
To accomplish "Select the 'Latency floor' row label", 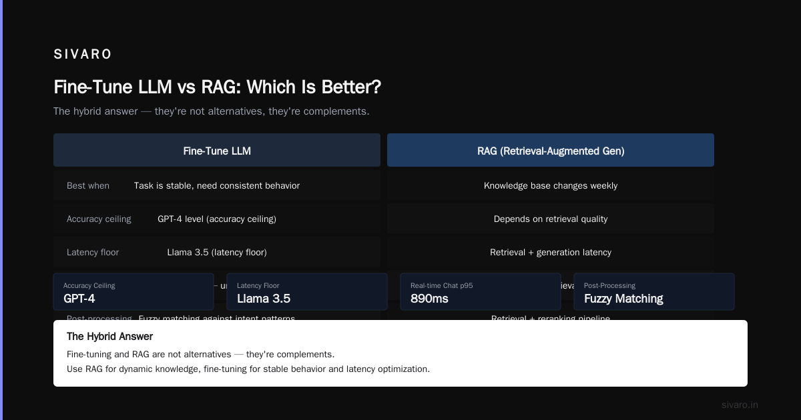I will pos(93,252).
